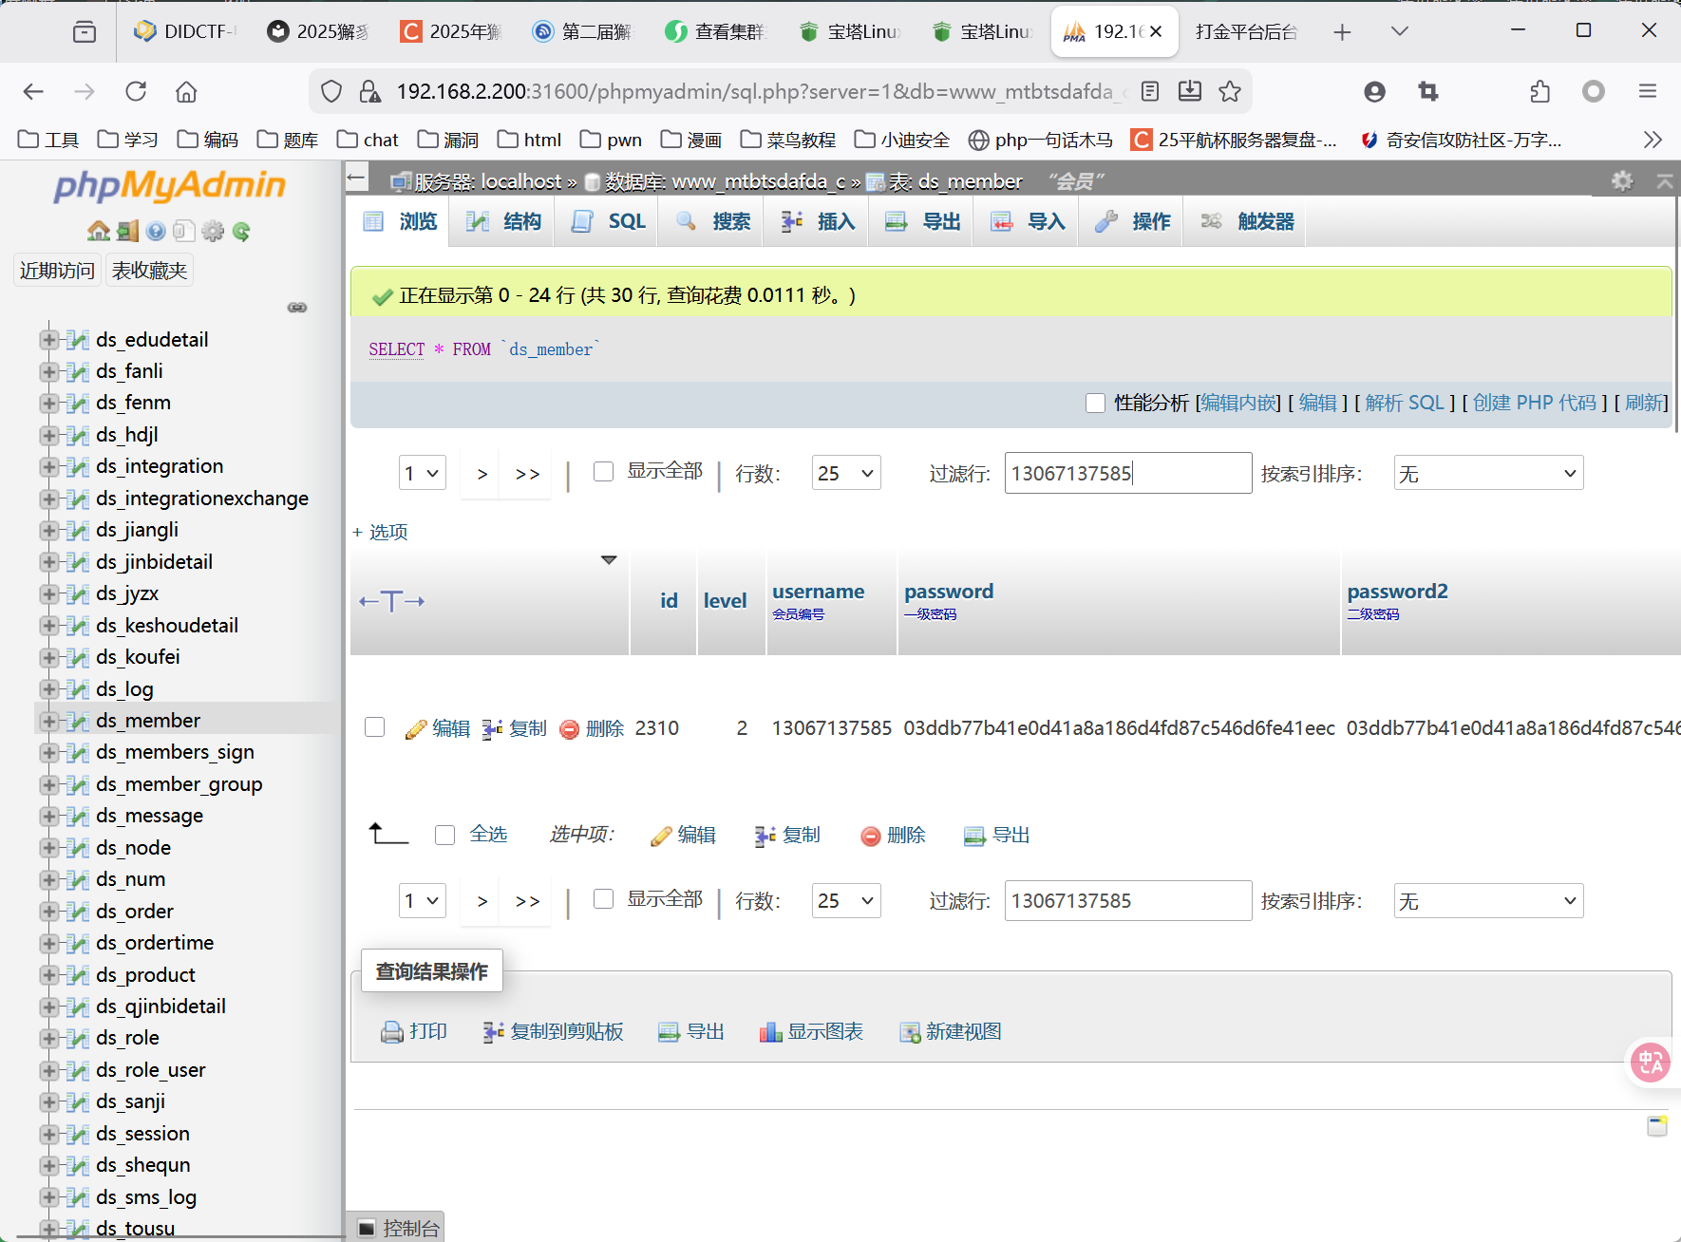The height and width of the screenshot is (1242, 1681).
Task: Open the lower 按索引排序 dropdown
Action: [1488, 900]
